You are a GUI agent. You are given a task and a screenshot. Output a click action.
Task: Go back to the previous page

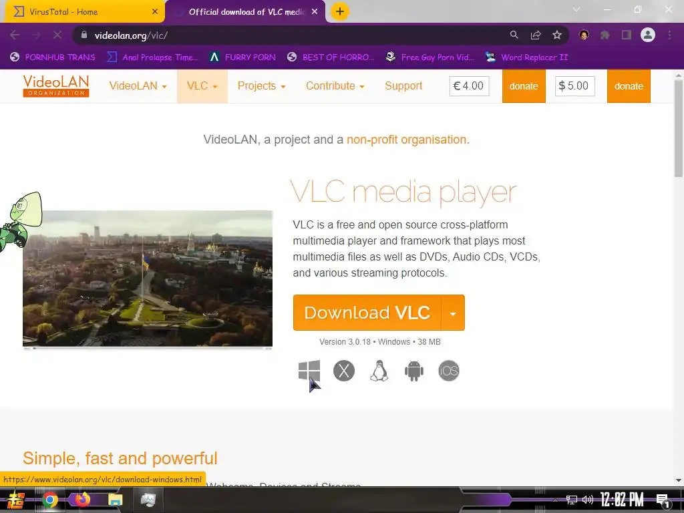click(x=15, y=35)
